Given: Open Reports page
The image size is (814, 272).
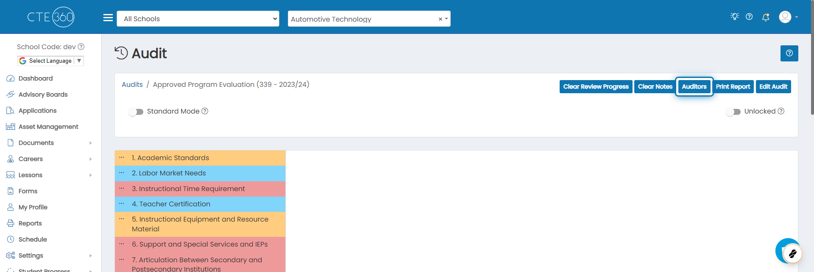Looking at the screenshot, I should click(x=30, y=223).
